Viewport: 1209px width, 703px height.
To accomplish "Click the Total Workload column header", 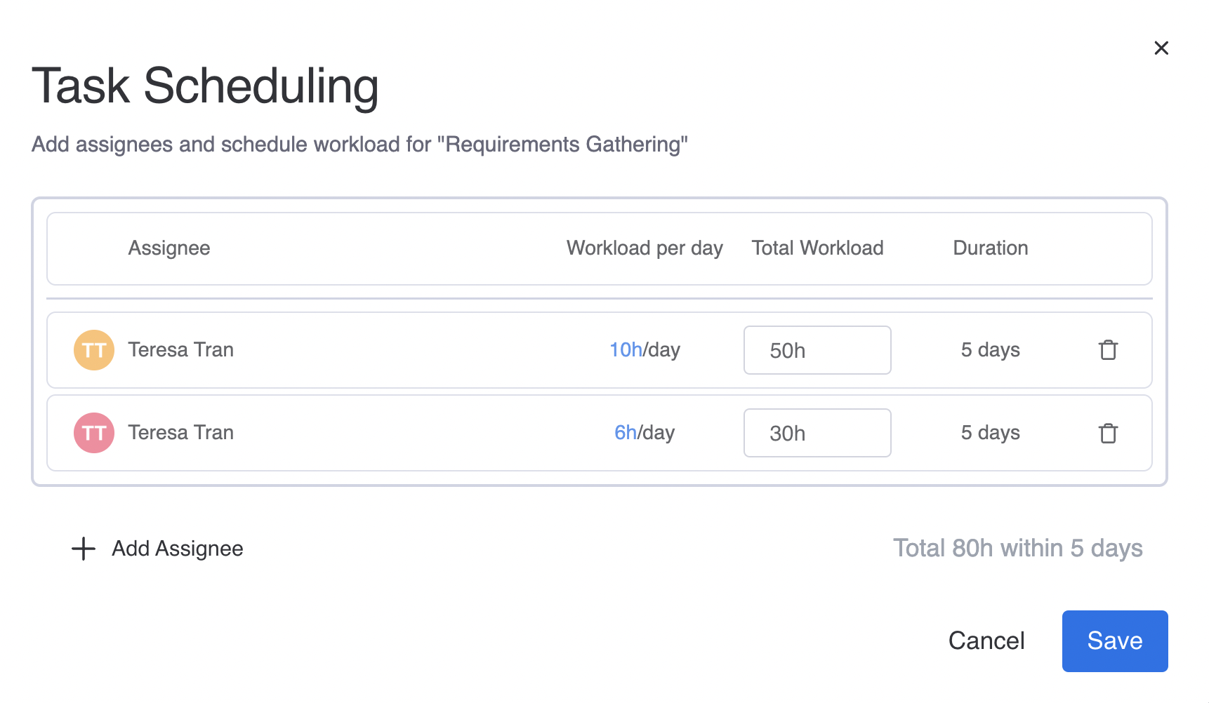I will [x=817, y=248].
